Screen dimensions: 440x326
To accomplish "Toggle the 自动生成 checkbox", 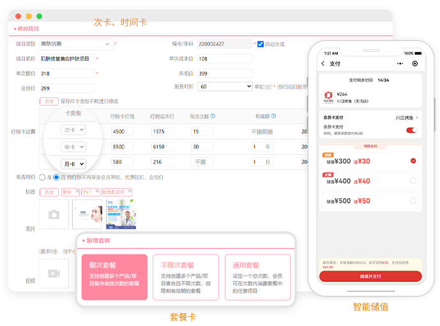I will click(261, 44).
